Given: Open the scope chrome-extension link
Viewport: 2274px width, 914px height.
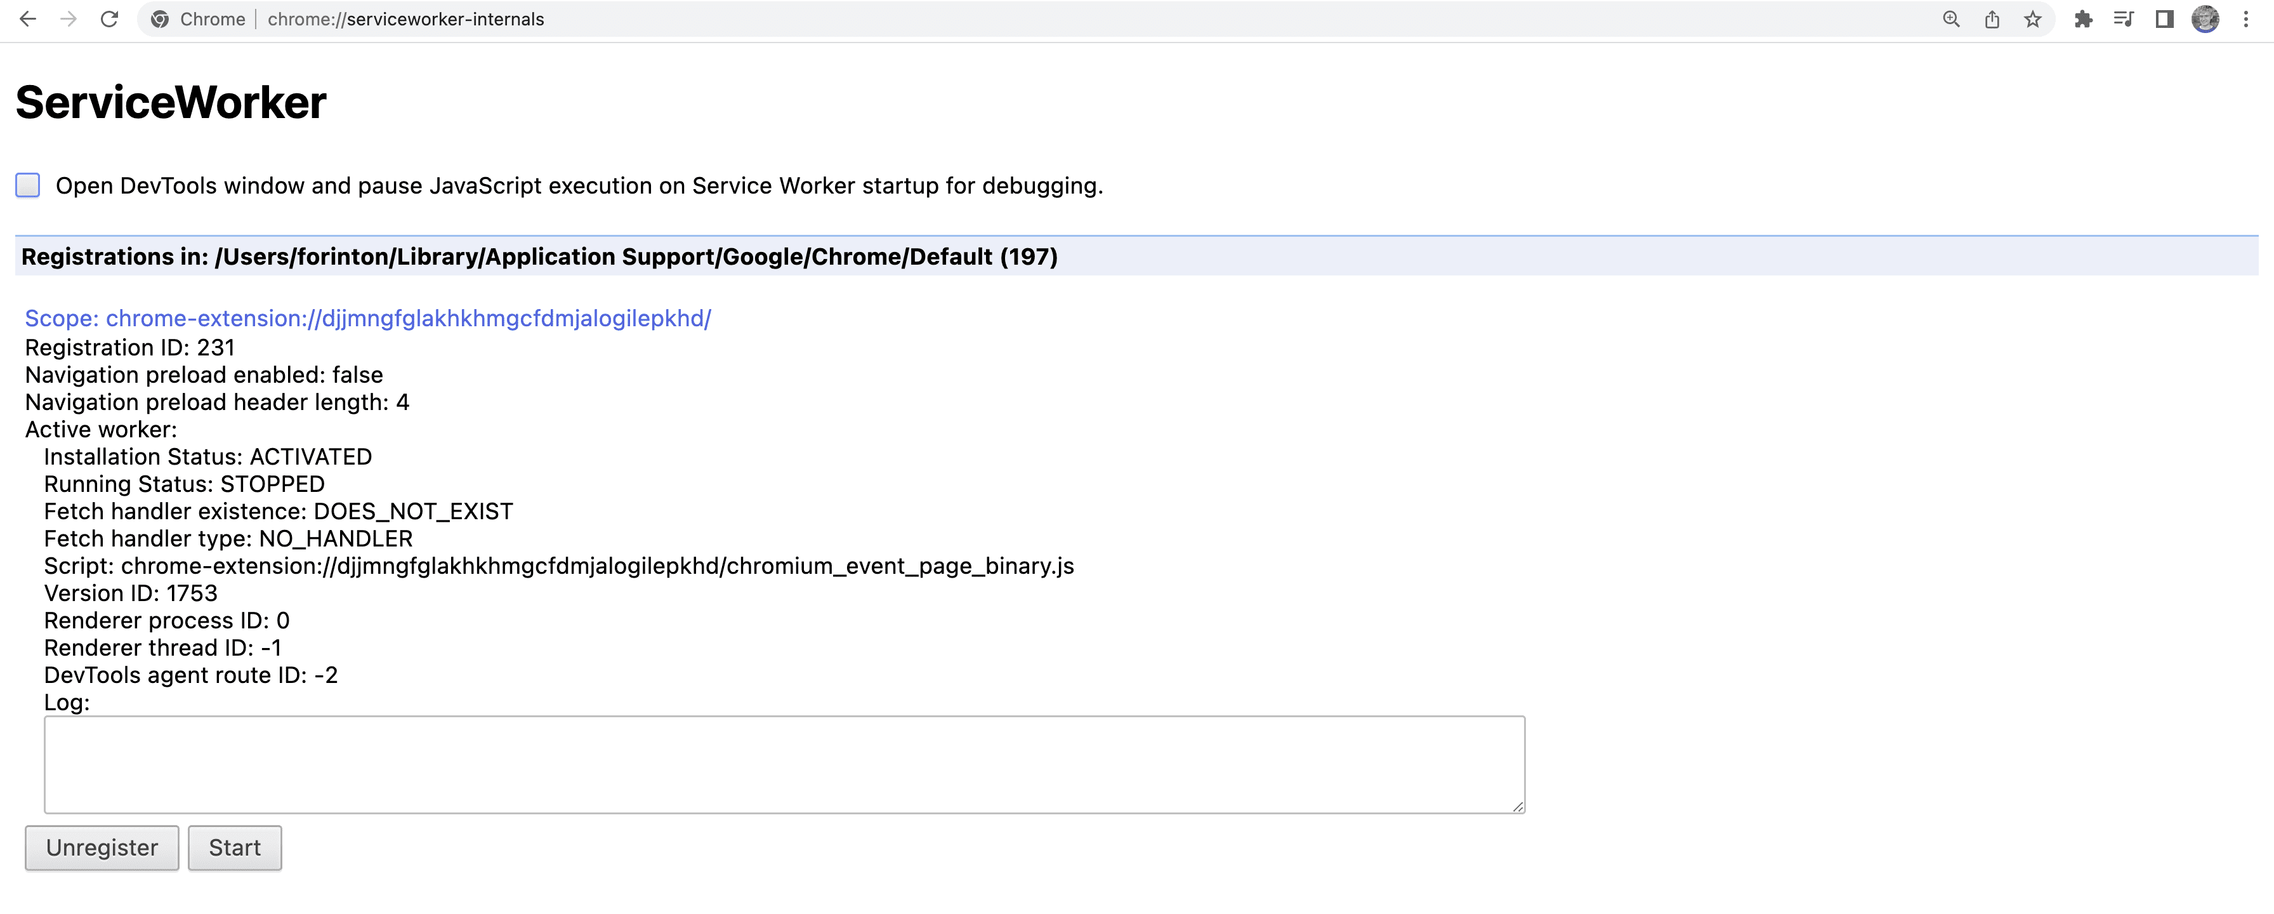Looking at the screenshot, I should pyautogui.click(x=367, y=318).
